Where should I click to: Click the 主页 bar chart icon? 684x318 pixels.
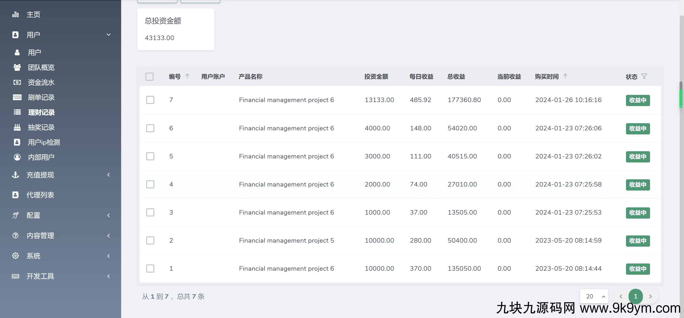click(16, 14)
